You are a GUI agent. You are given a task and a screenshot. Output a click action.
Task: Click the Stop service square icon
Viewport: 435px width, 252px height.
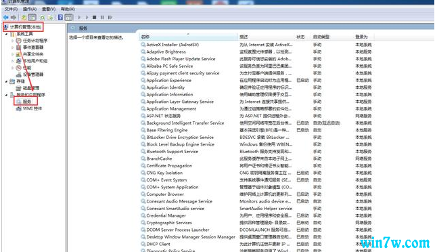[94, 18]
